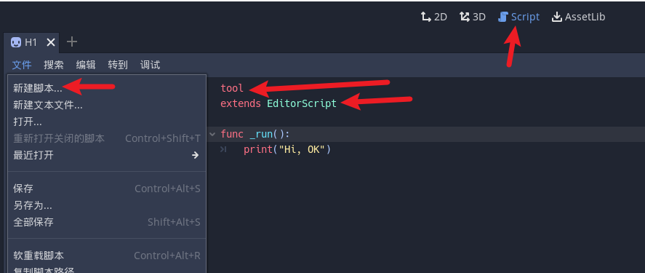Click the H1 scene tab icon
The image size is (645, 273).
click(15, 42)
